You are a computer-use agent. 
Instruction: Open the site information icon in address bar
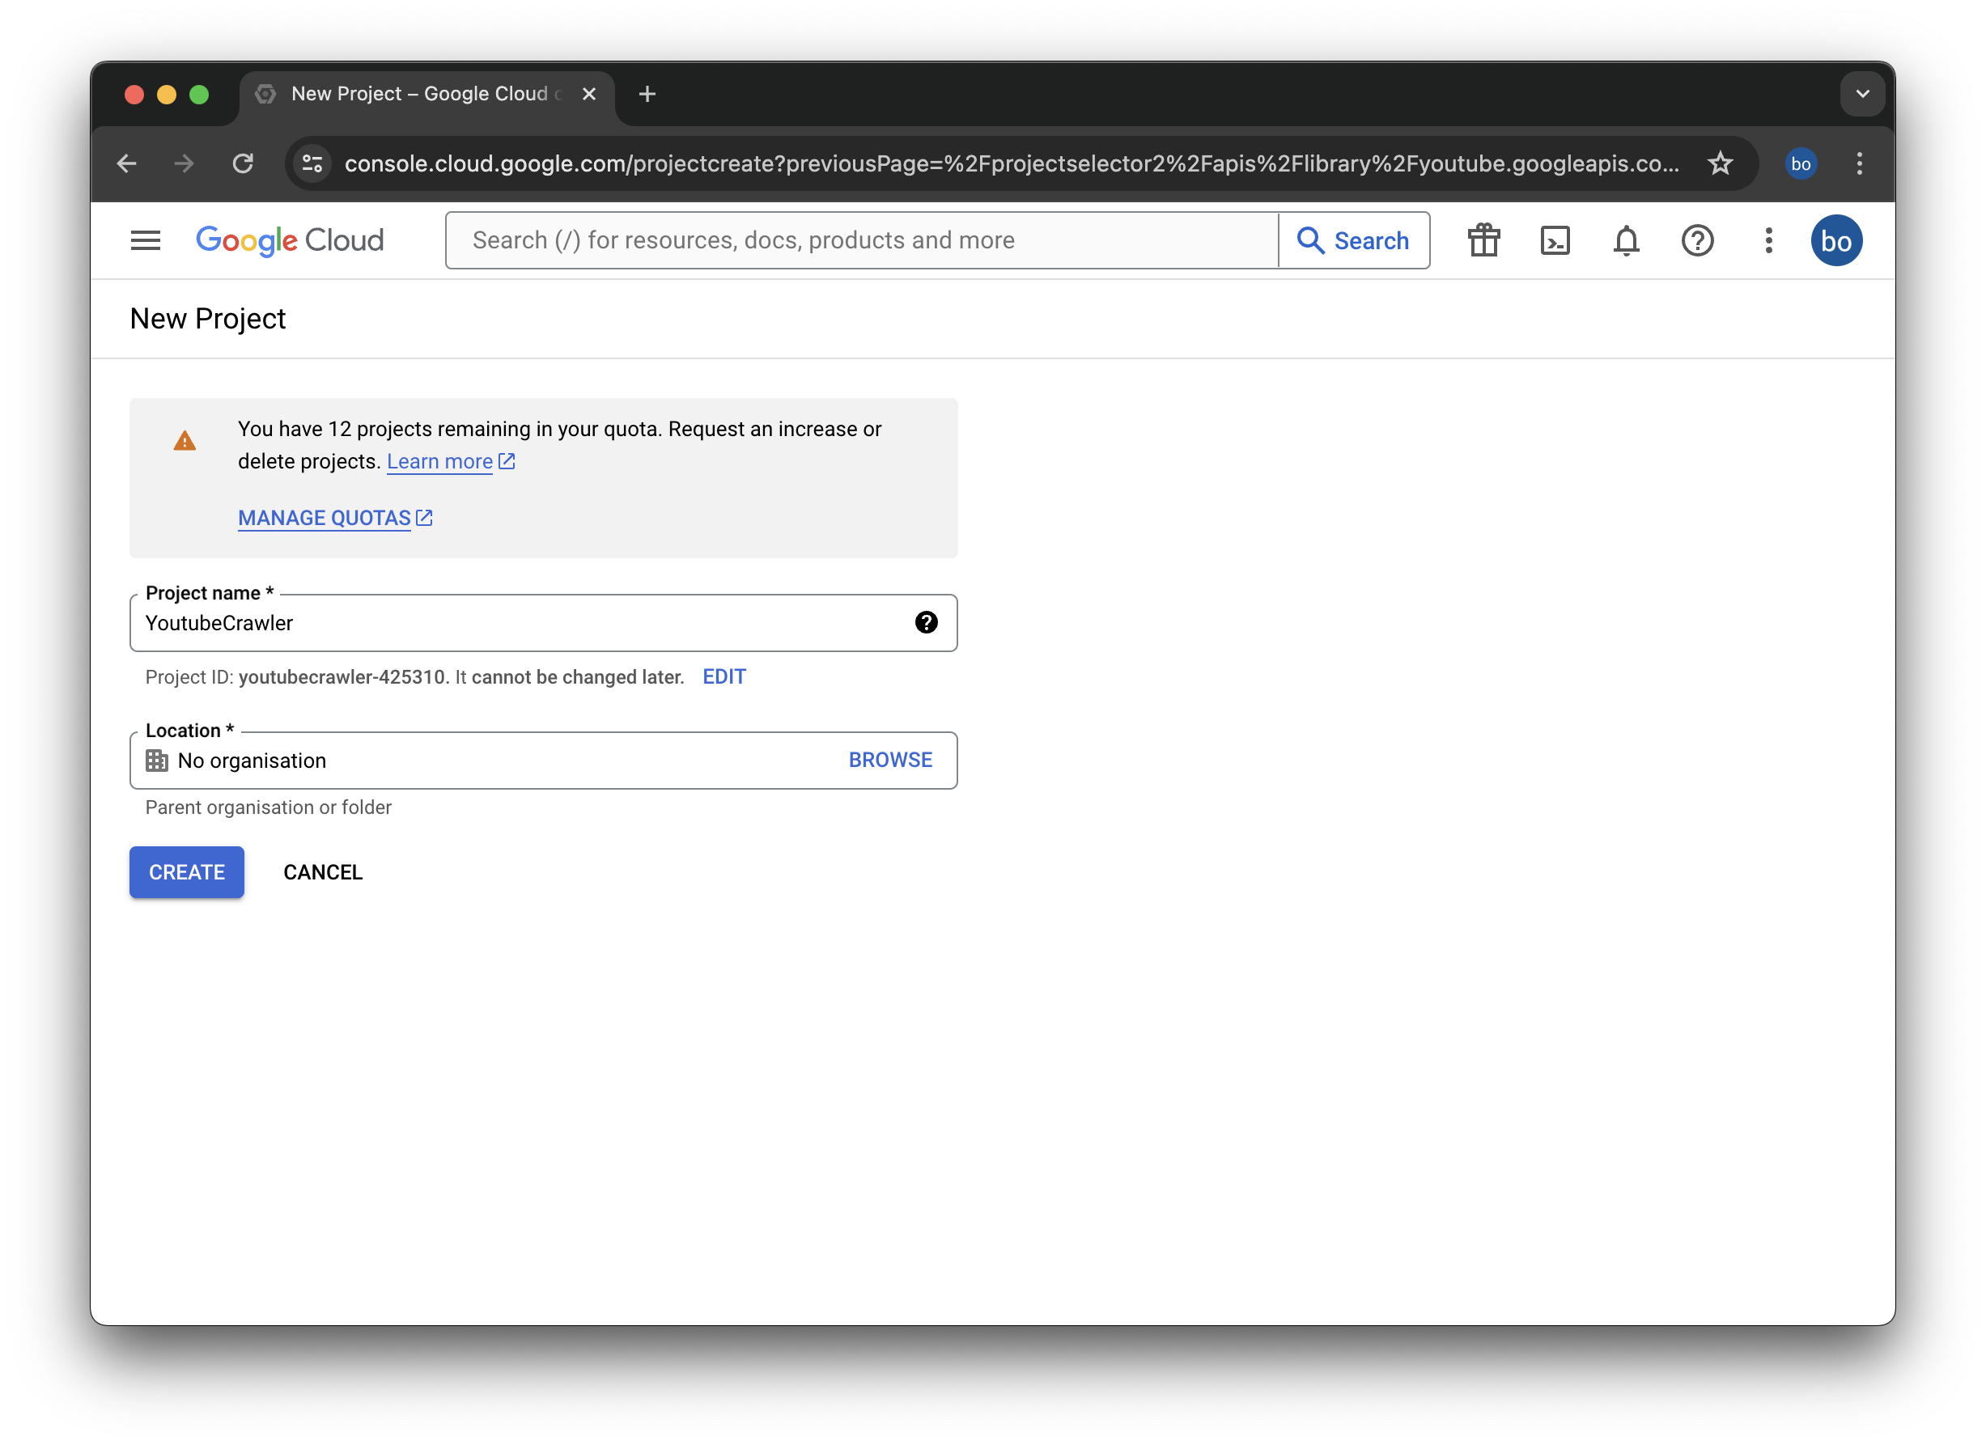(312, 163)
